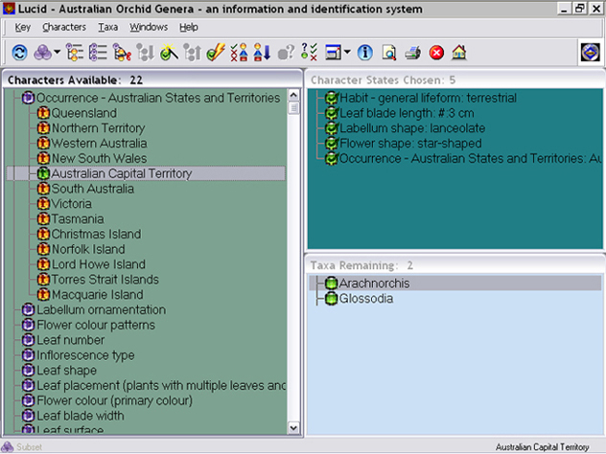Click the blue information 'i' icon
The height and width of the screenshot is (454, 606).
(x=364, y=53)
